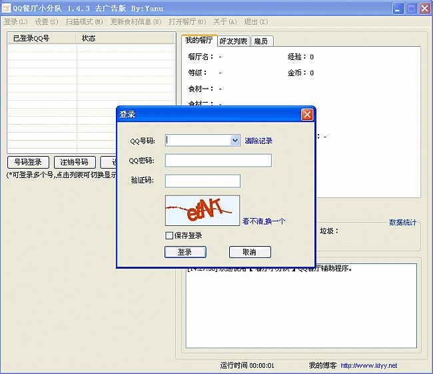
Task: Click the 退出(X) menu item
Action: [x=256, y=21]
